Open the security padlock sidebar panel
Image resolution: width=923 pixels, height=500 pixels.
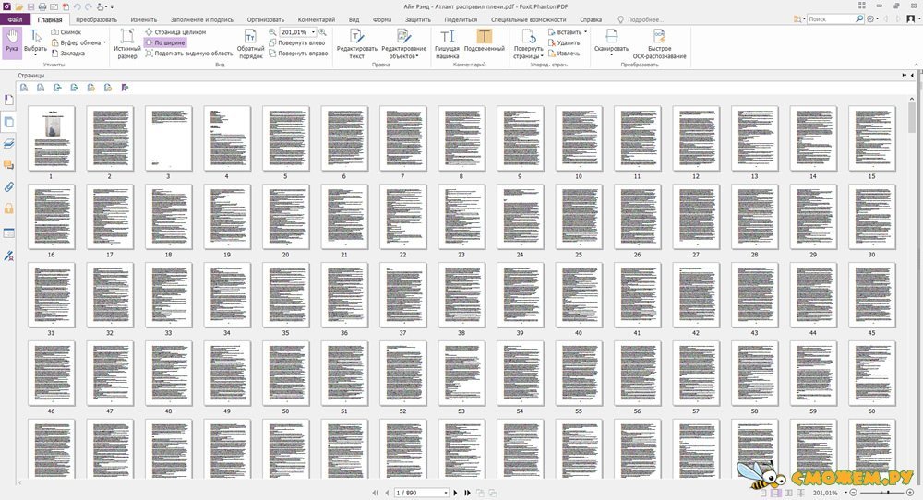click(x=9, y=209)
